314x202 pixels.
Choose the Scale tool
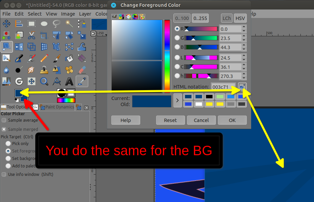[x=82, y=35]
